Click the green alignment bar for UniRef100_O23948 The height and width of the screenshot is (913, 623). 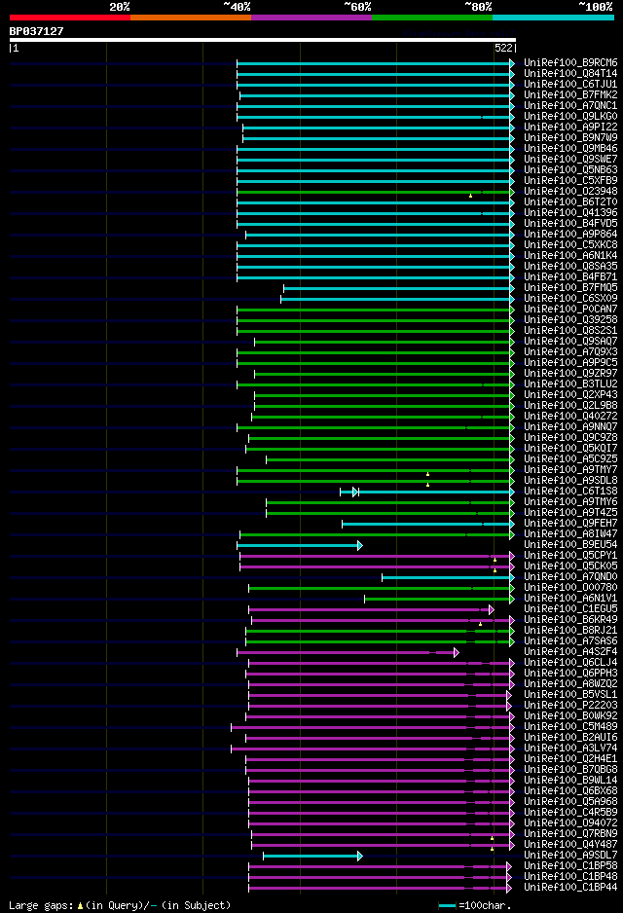(x=376, y=192)
